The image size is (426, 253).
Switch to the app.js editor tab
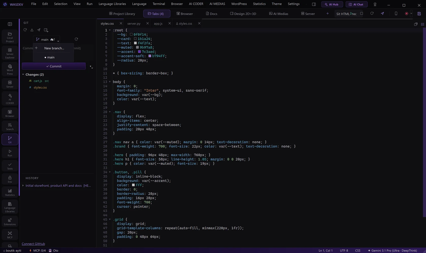158,24
